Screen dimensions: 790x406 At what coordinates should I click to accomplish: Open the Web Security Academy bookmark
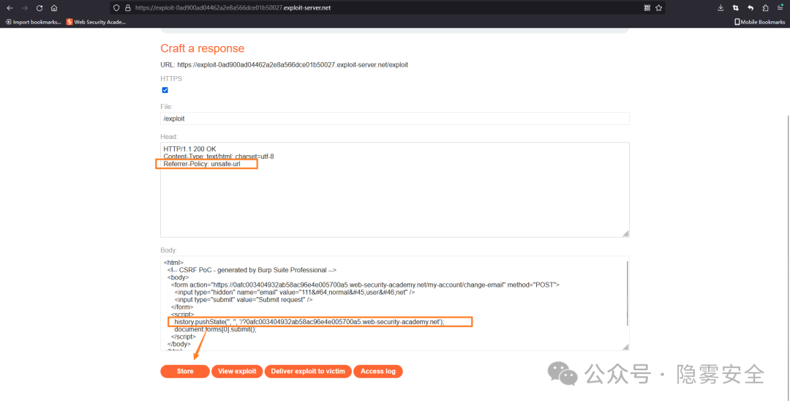[x=96, y=22]
